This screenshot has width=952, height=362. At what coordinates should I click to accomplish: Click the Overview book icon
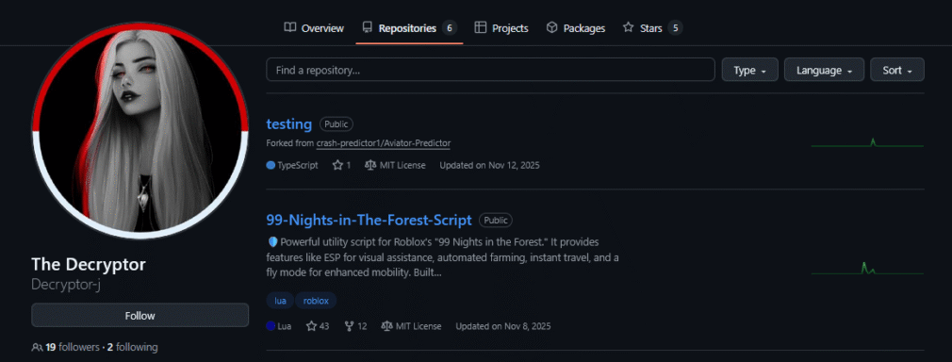coord(290,27)
